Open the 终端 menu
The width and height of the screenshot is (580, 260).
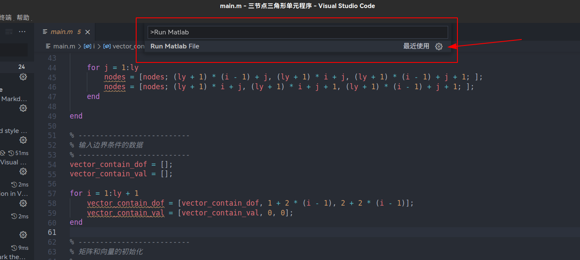click(6, 17)
